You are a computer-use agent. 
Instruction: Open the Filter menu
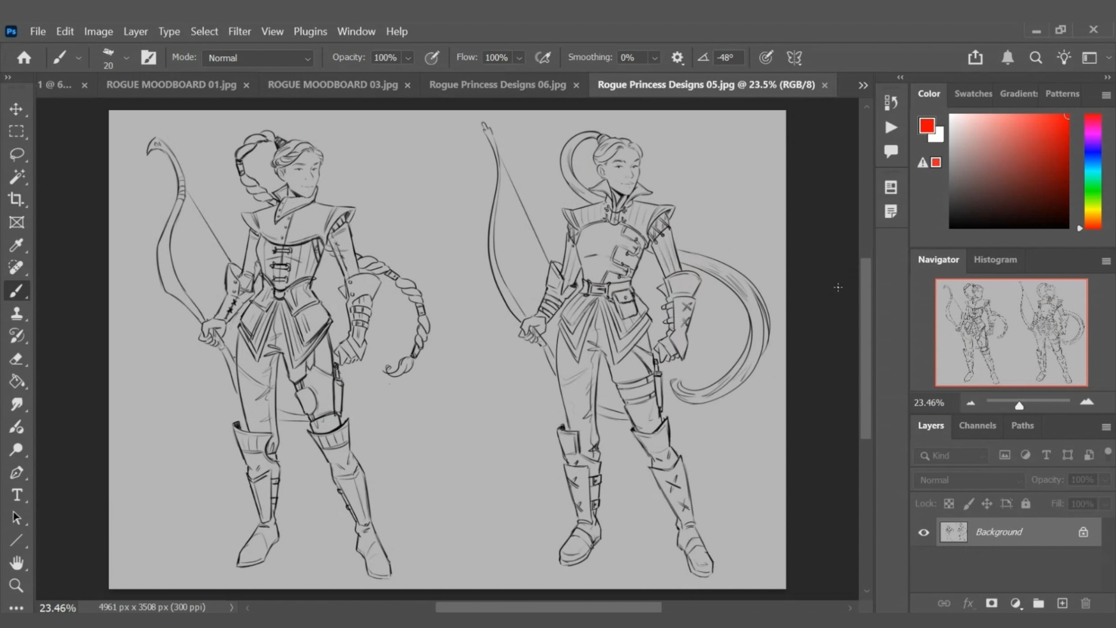click(239, 31)
